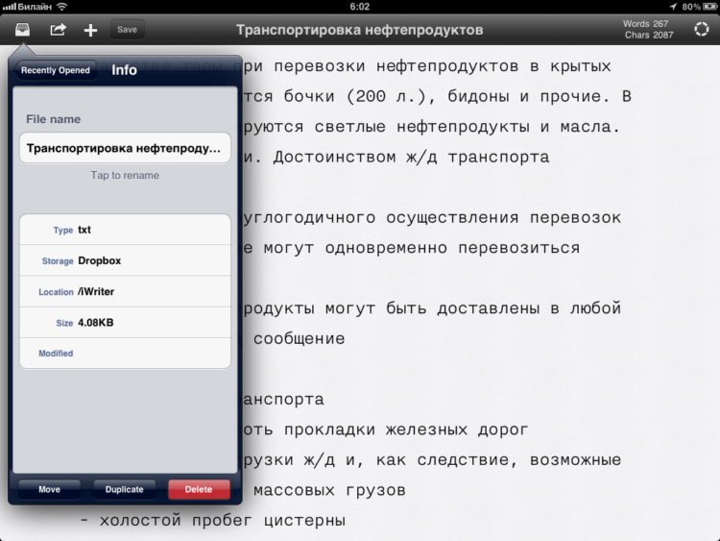Tap the Save button in toolbar
This screenshot has height=541, width=720.
[127, 30]
